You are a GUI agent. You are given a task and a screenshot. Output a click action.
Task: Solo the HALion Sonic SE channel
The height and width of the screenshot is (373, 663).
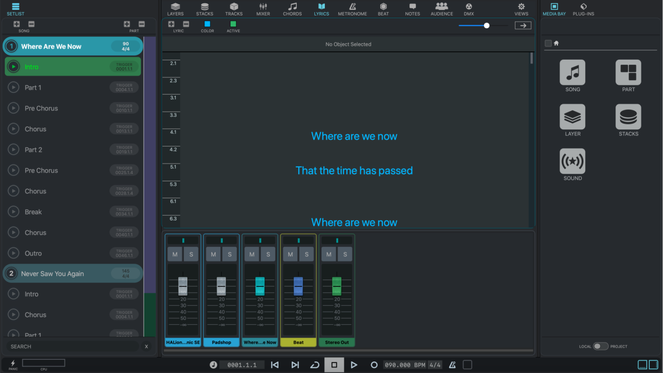point(191,254)
